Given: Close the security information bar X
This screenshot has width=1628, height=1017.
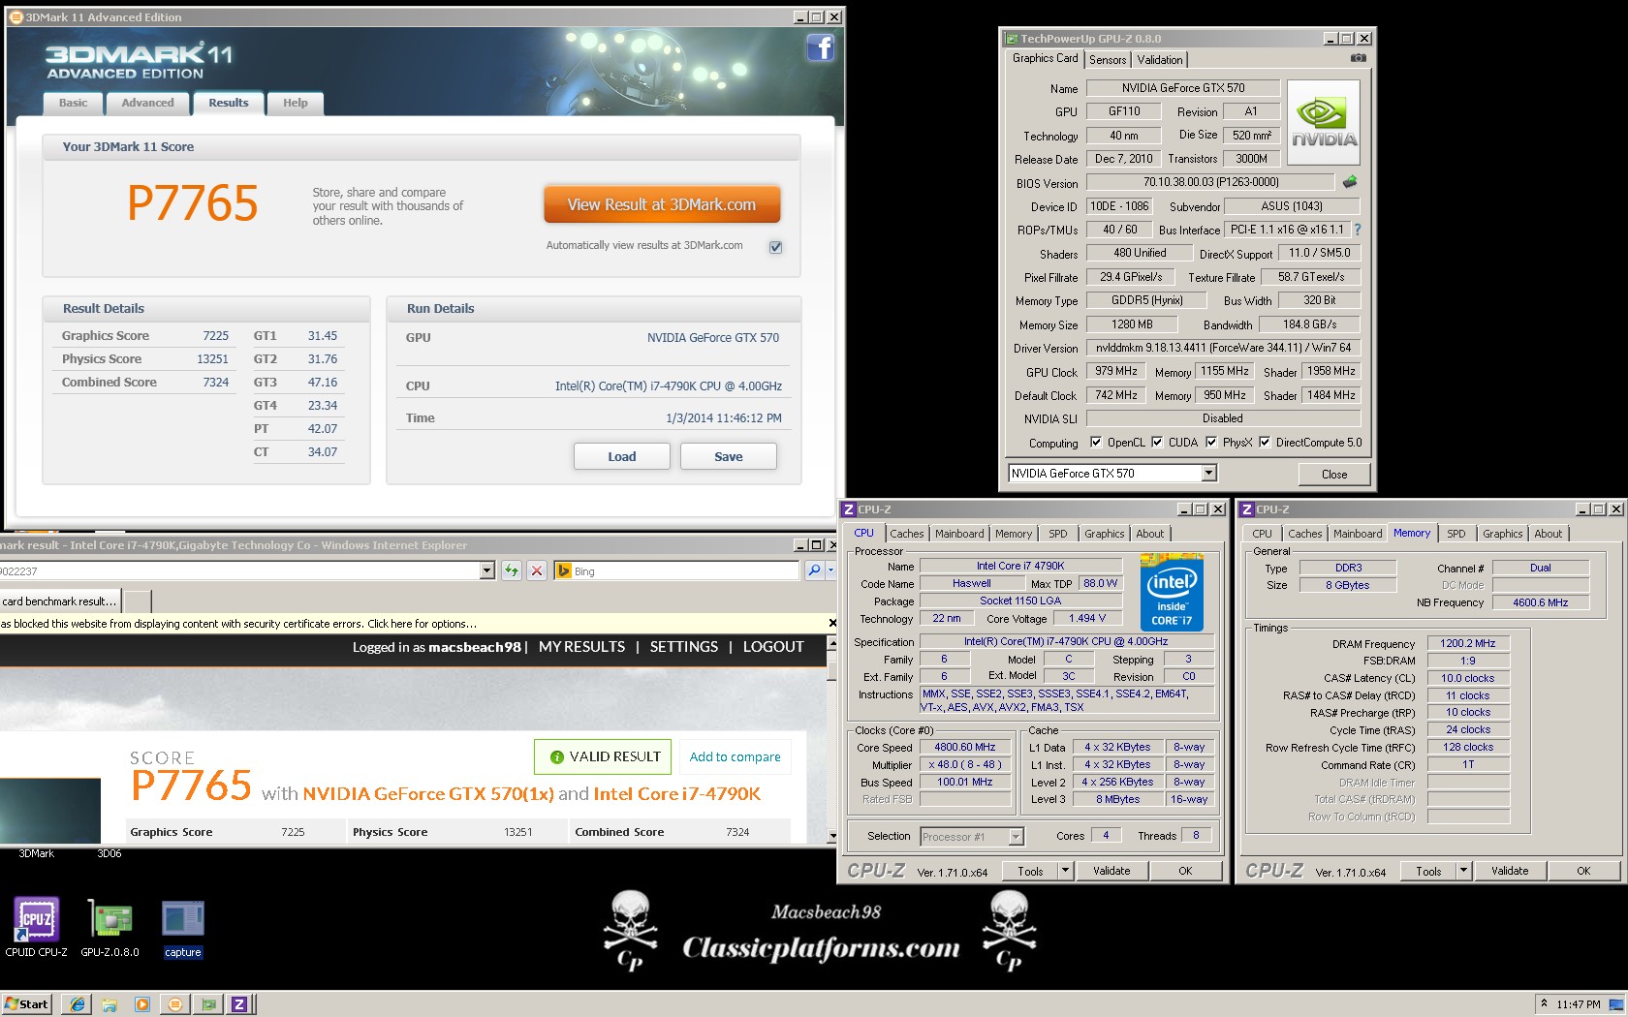Looking at the screenshot, I should (832, 623).
